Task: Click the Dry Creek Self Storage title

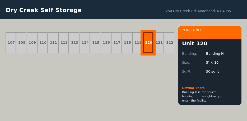Action: click(44, 10)
